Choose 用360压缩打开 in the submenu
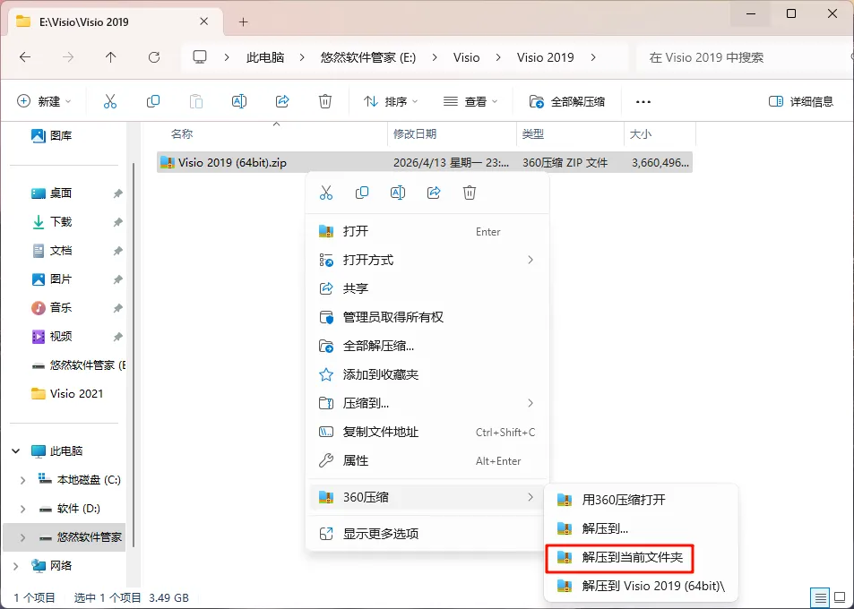This screenshot has width=854, height=609. (x=641, y=500)
